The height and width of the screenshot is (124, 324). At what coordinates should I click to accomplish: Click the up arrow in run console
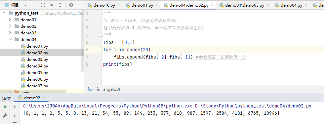click(x=15, y=107)
